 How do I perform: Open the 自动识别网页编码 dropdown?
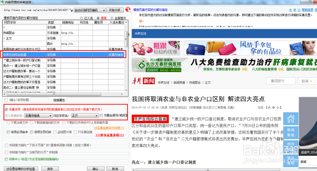[90, 10]
